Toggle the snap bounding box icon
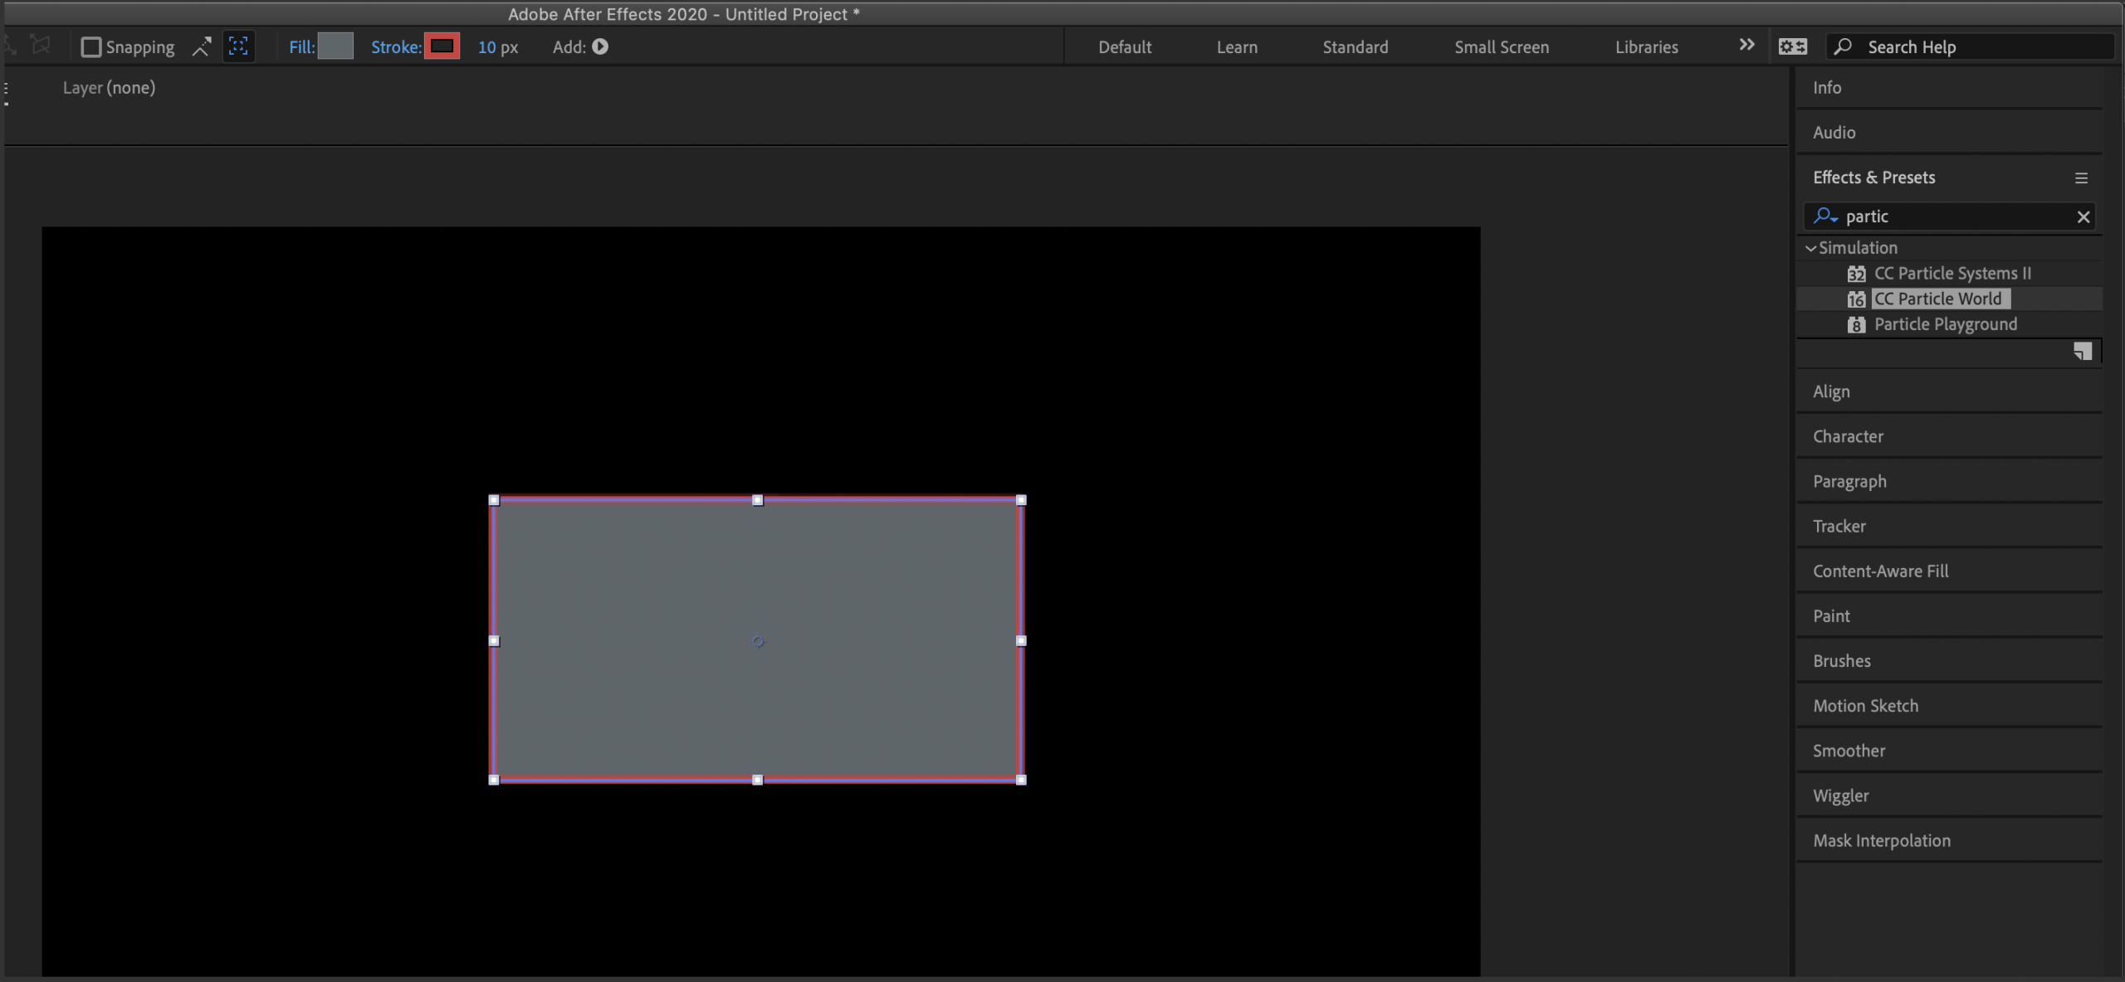Image resolution: width=2125 pixels, height=982 pixels. (x=239, y=47)
